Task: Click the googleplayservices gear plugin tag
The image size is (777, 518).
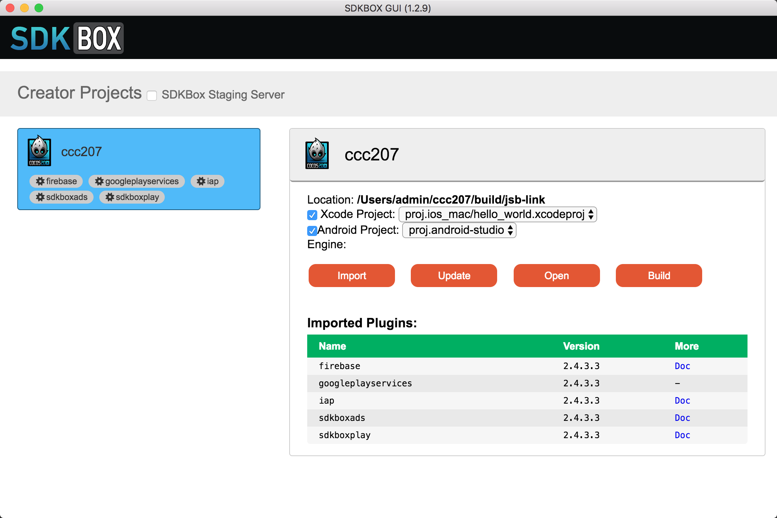Action: click(x=137, y=181)
